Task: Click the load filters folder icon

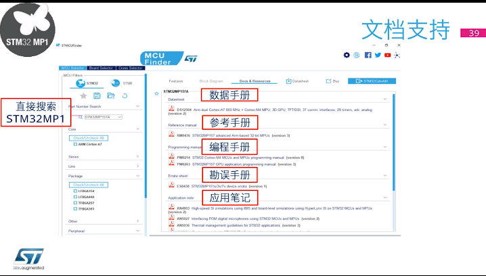Action: (110, 95)
